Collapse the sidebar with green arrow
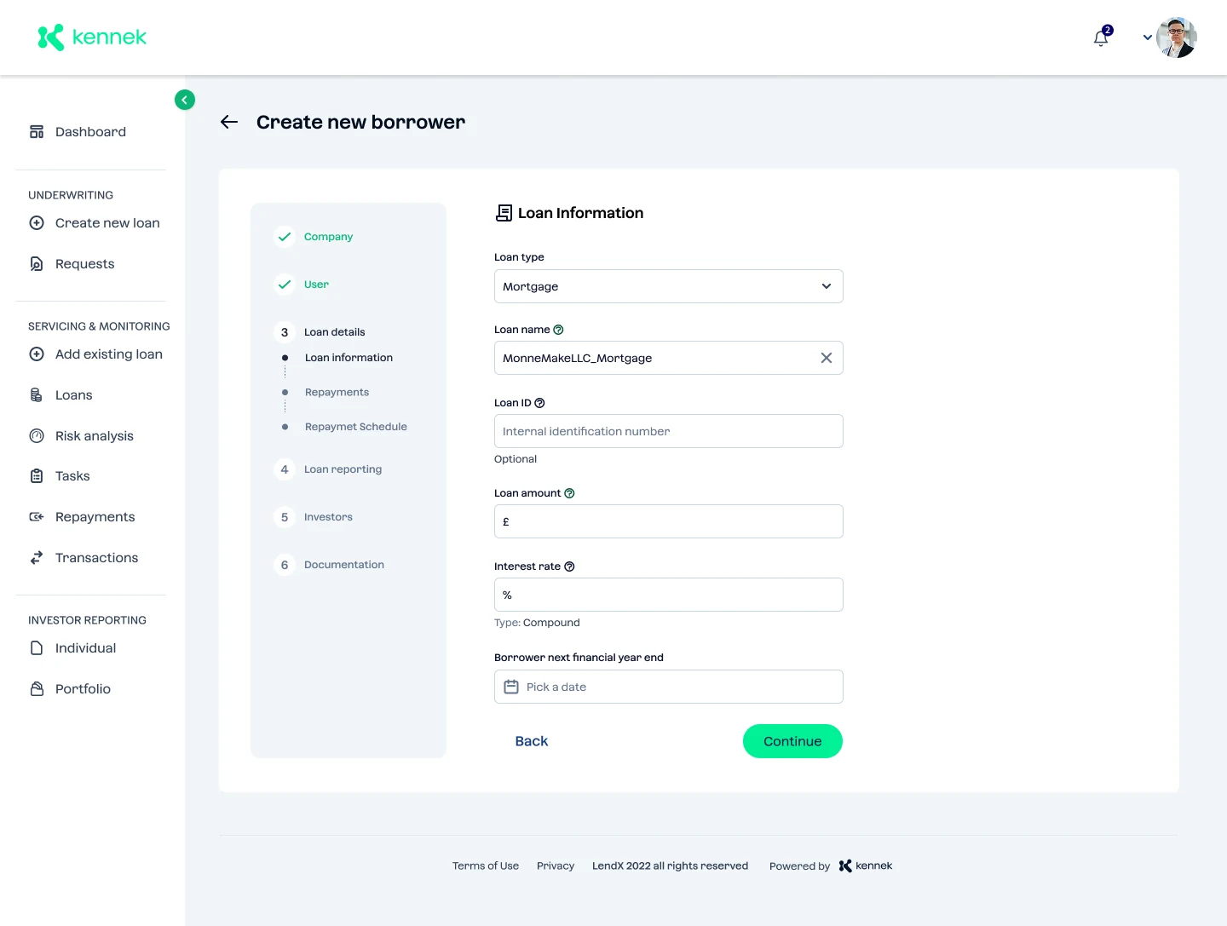Viewport: 1227px width, 926px height. (185, 100)
